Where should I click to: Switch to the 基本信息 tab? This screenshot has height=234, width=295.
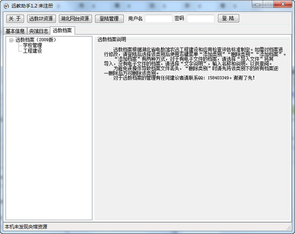coord(15,31)
